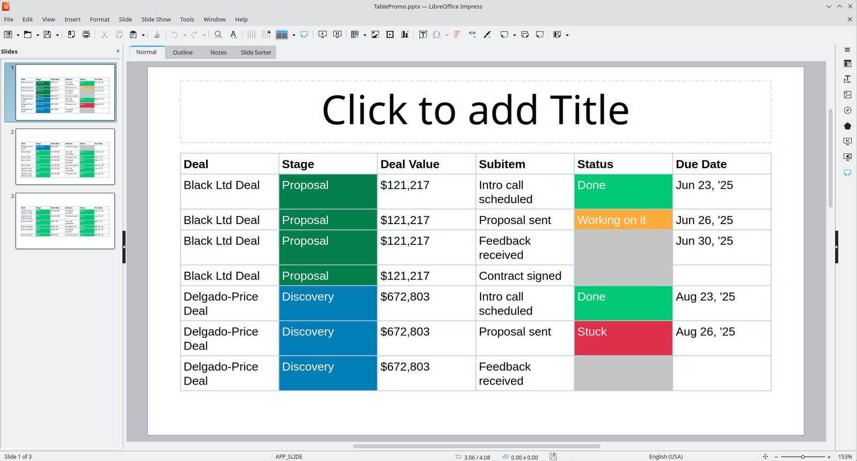
Task: Click the Delete Slide icon
Action: [x=540, y=34]
